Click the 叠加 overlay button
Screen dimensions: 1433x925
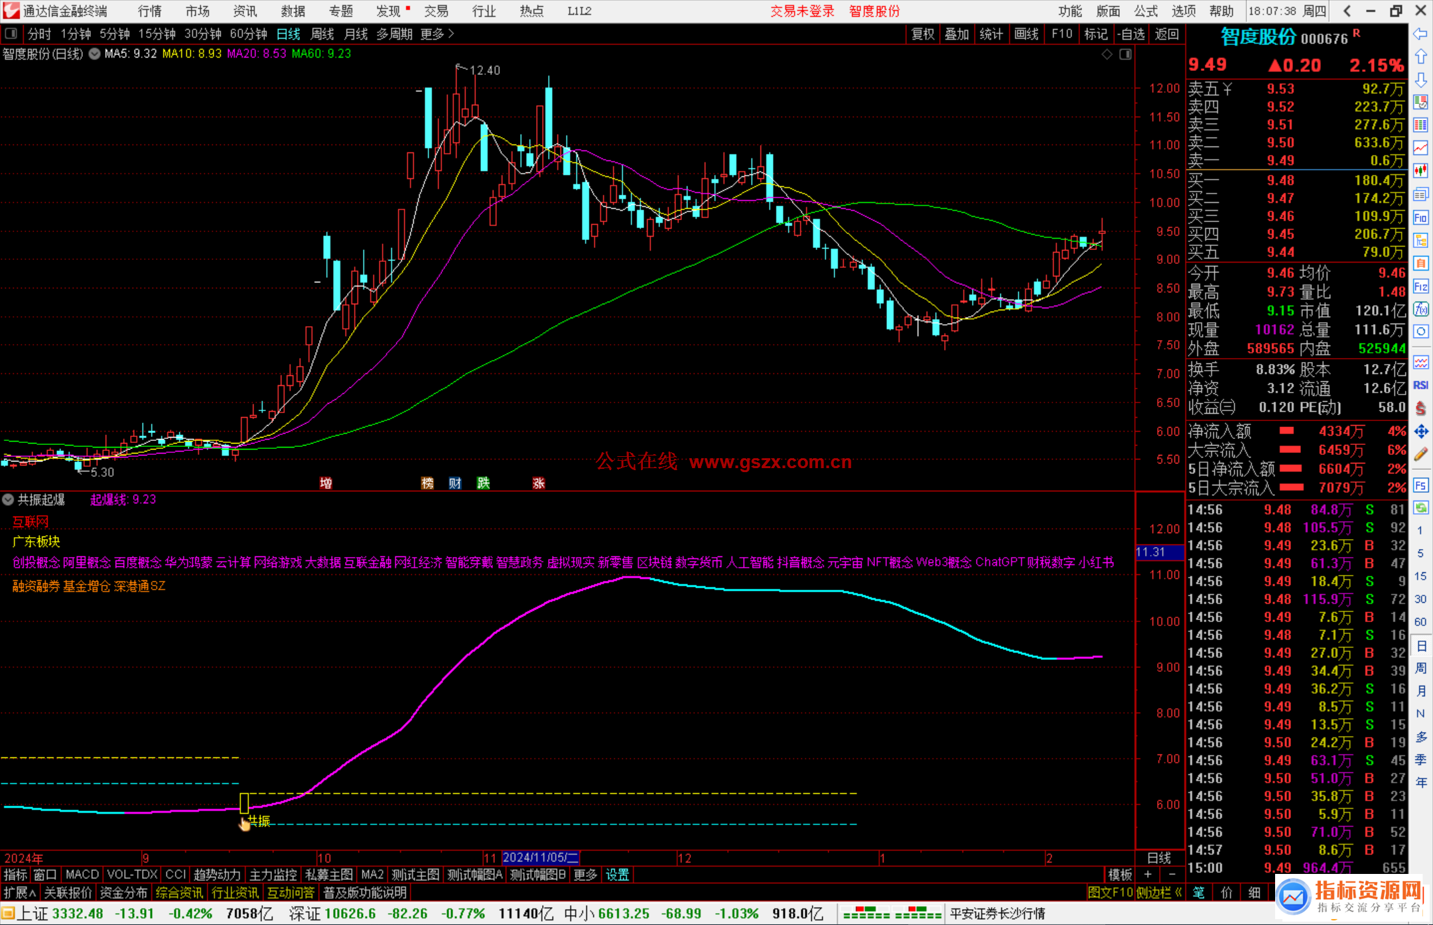(x=957, y=34)
